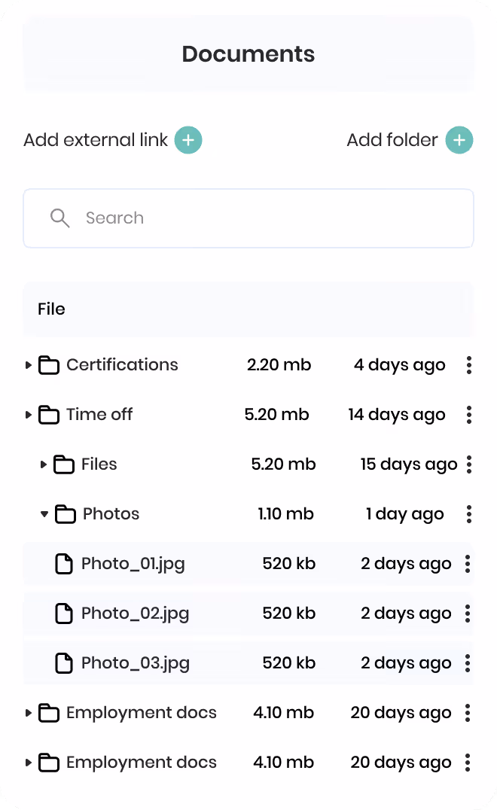Expand the Files subfolder arrow
Viewport: 497px width, 810px height.
[44, 464]
